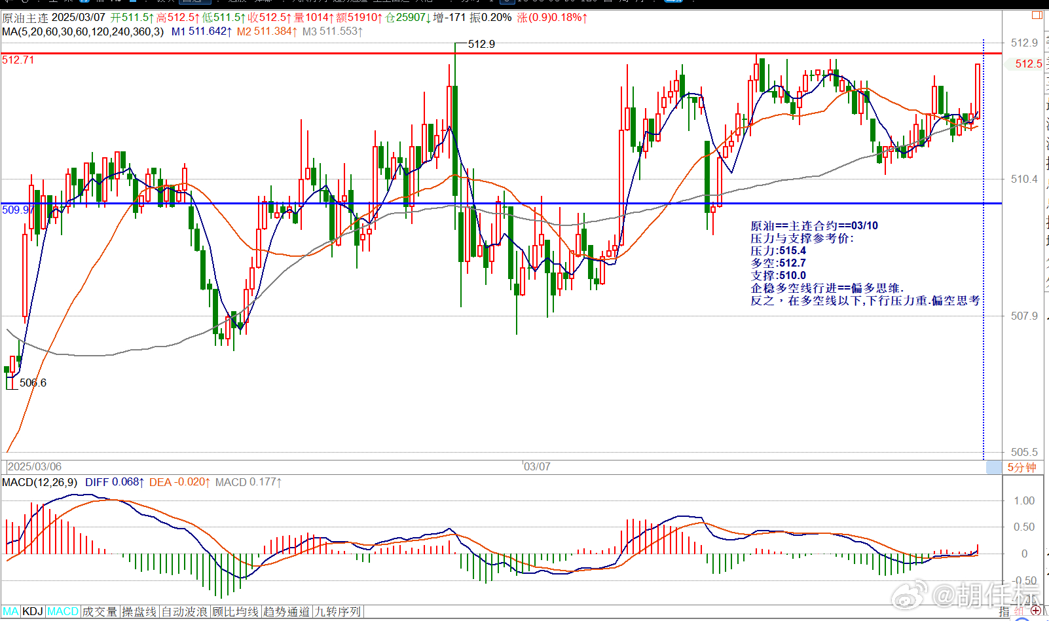Screen dimensions: 1049x621
Task: Select the MACD indicator tab
Action: [63, 611]
